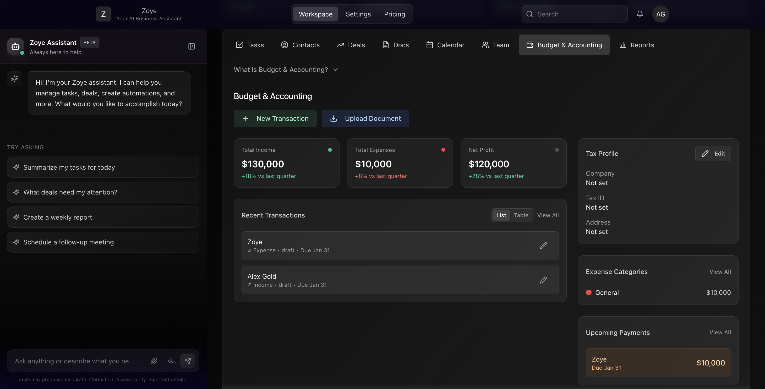Edit the Alex Gold income transaction
Viewport: 765px width, 389px height.
[543, 280]
